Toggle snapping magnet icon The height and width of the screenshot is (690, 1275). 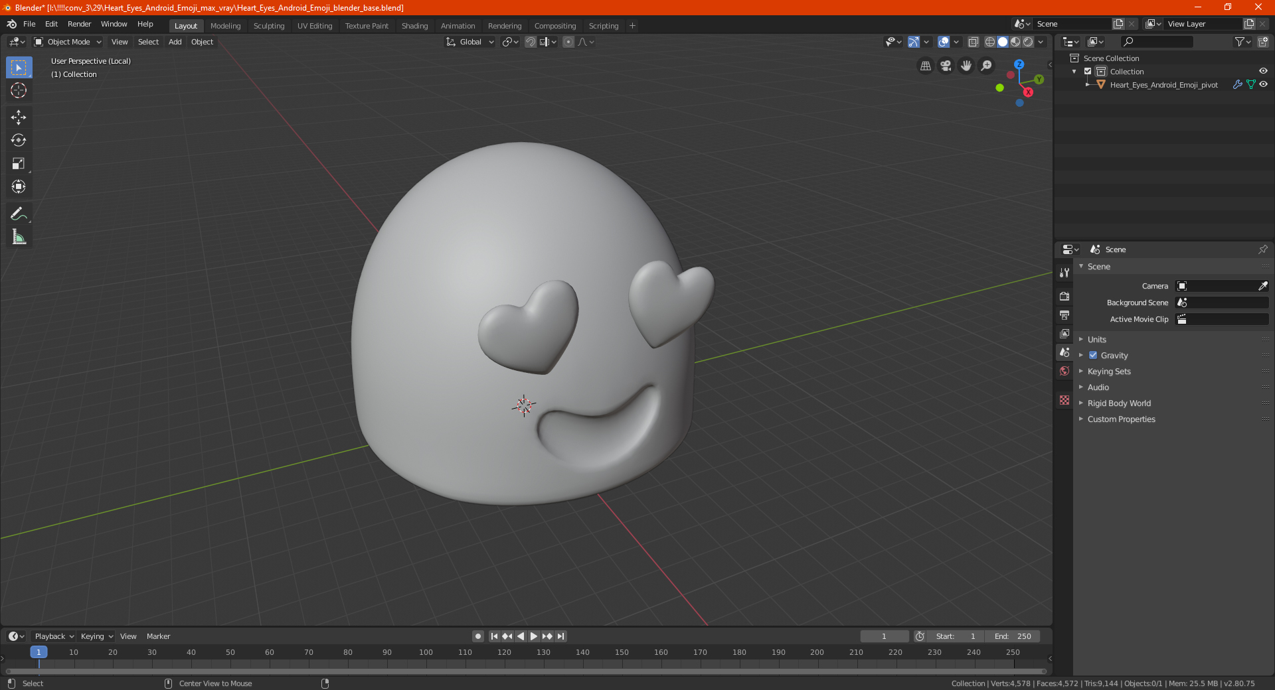click(531, 42)
